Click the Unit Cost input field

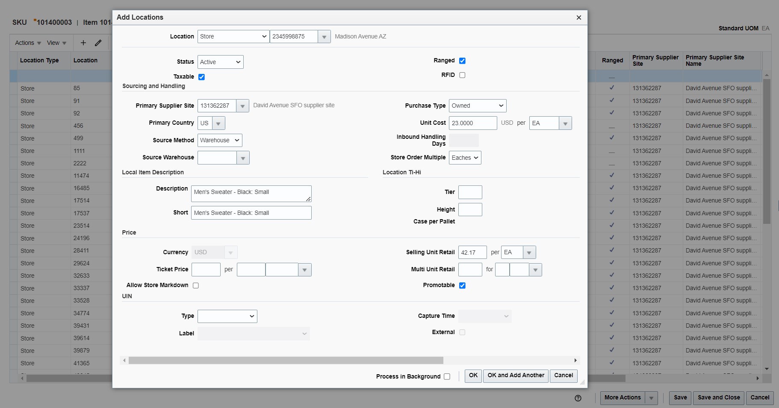pos(473,123)
